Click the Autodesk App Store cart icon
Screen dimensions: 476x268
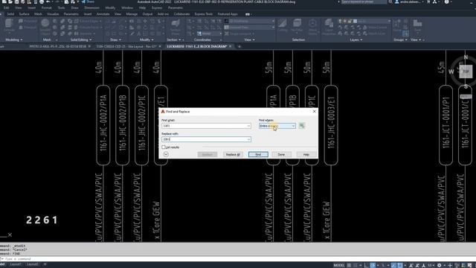[428, 1]
